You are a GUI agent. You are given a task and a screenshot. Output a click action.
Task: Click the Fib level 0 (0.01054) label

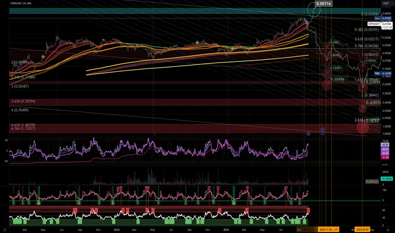(x=370, y=14)
